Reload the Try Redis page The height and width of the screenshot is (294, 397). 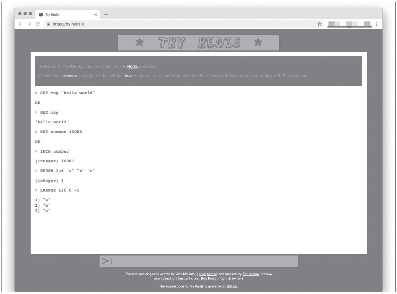click(x=38, y=24)
